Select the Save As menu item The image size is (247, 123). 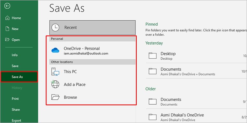(x=19, y=77)
